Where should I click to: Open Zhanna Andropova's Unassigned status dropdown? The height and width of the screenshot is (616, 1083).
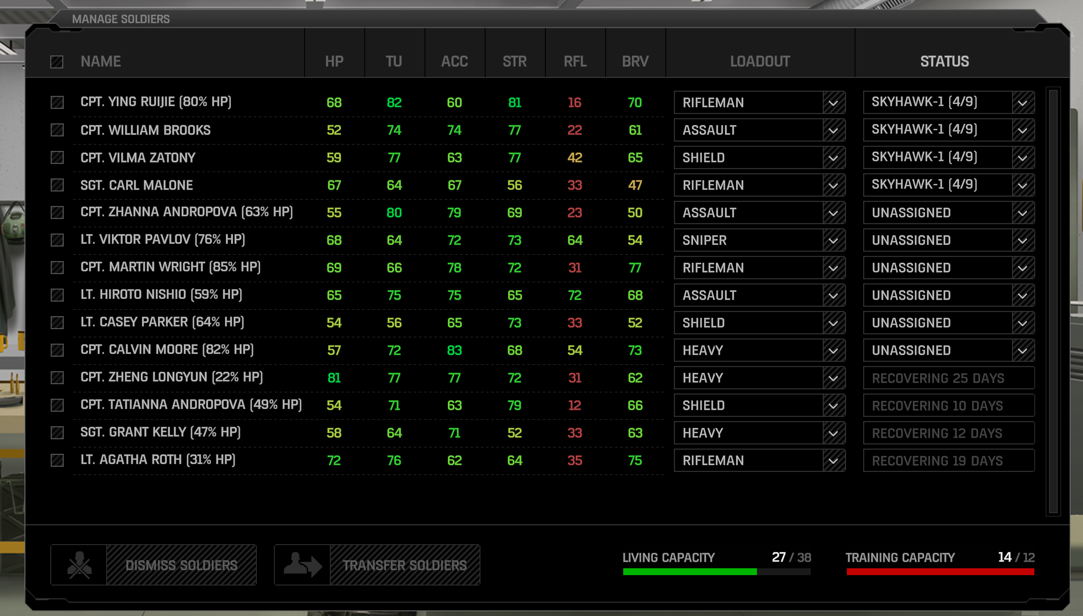pos(949,213)
